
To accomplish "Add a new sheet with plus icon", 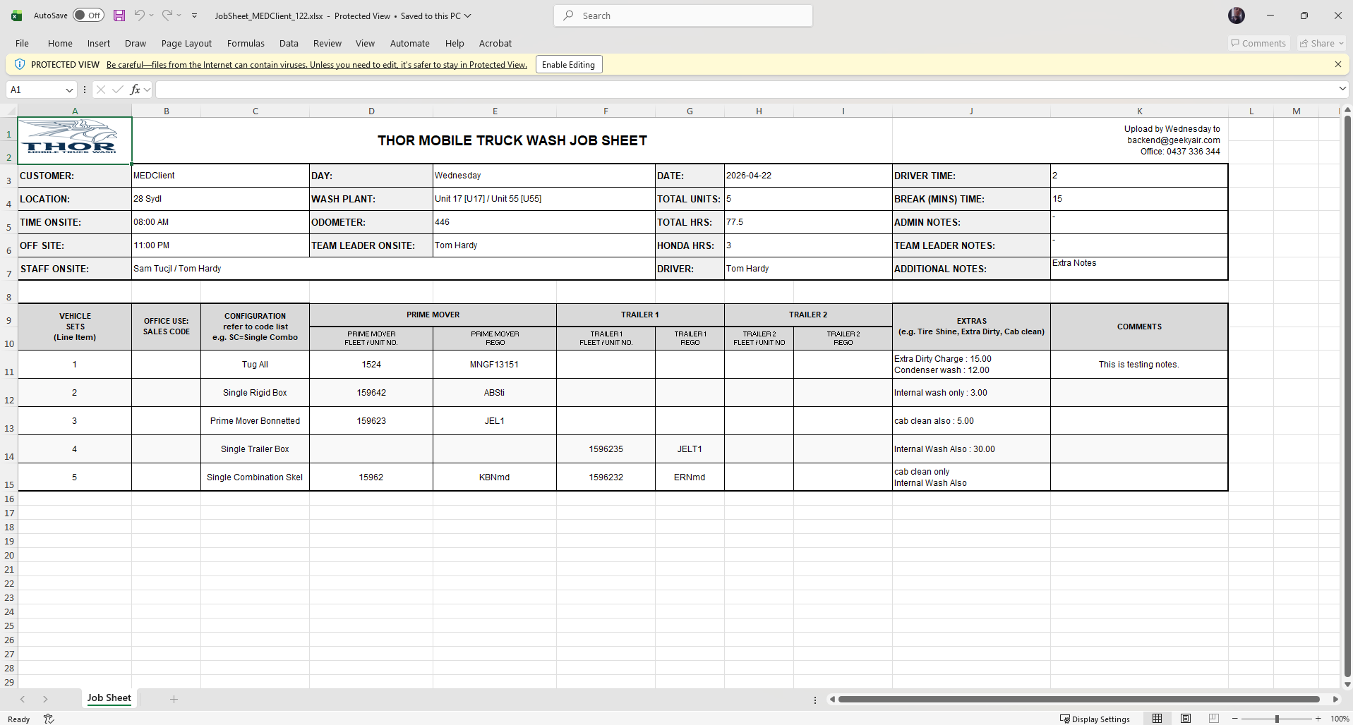I will click(x=174, y=699).
